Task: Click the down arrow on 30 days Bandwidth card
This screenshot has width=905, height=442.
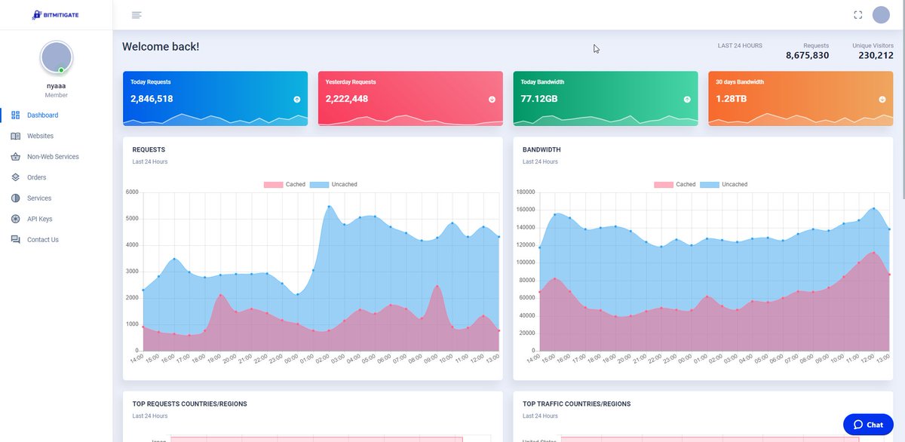Action: 882,99
